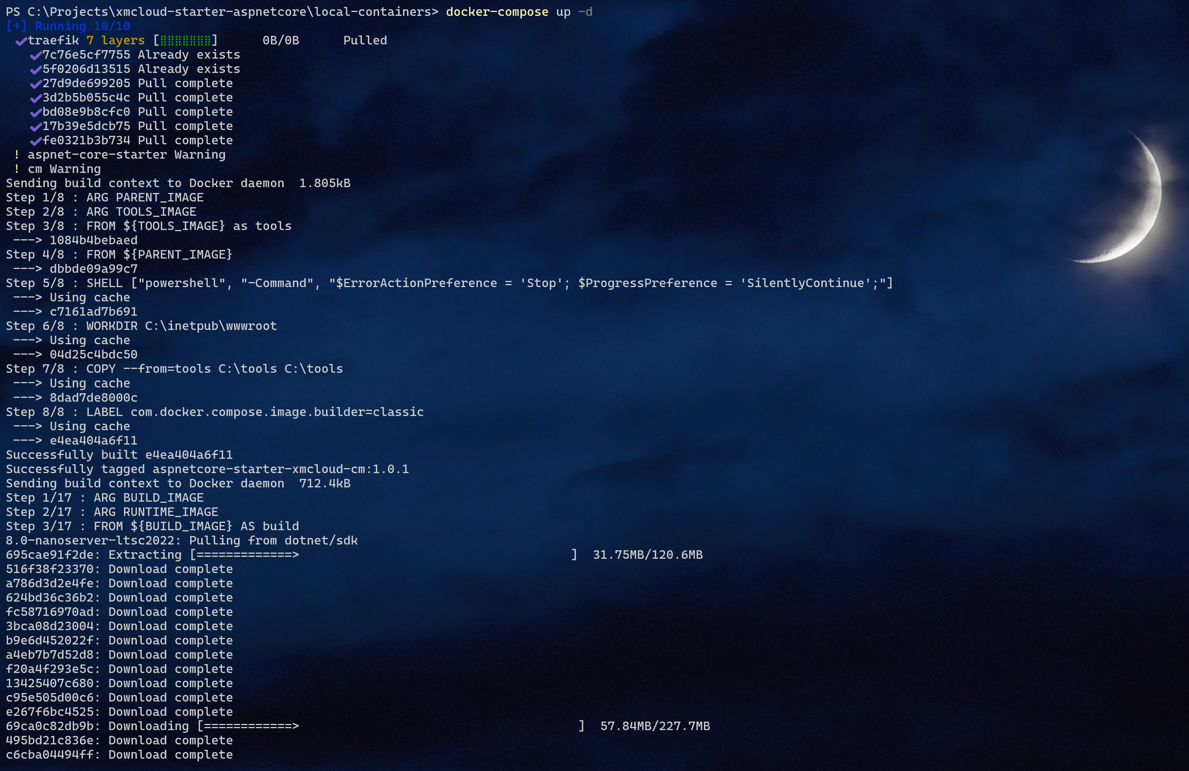
Task: Click '495bd21c836e: Download complete' line
Action: click(x=119, y=741)
